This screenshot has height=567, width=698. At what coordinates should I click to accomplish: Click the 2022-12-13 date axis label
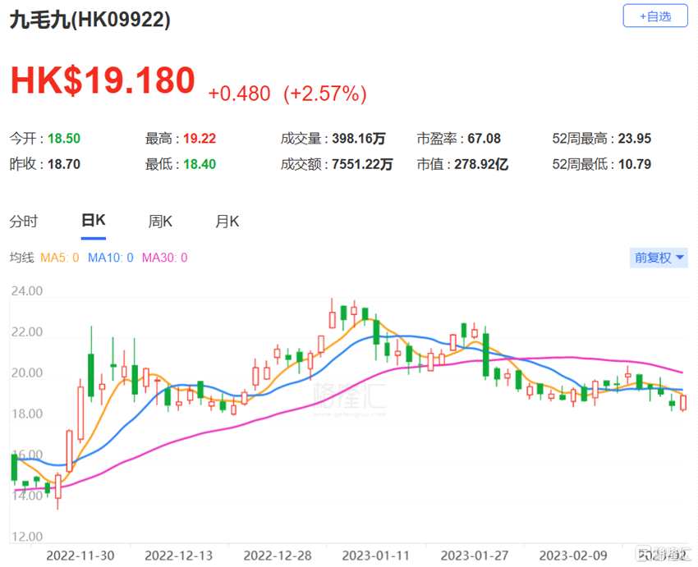click(x=178, y=556)
